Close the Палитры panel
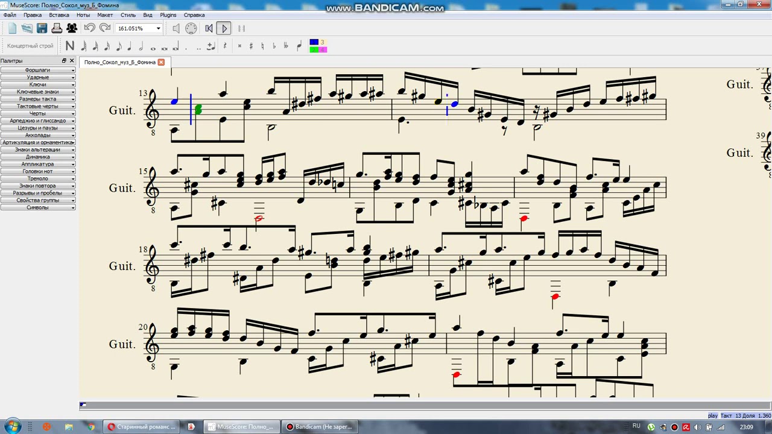This screenshot has height=434, width=772. pyautogui.click(x=72, y=61)
